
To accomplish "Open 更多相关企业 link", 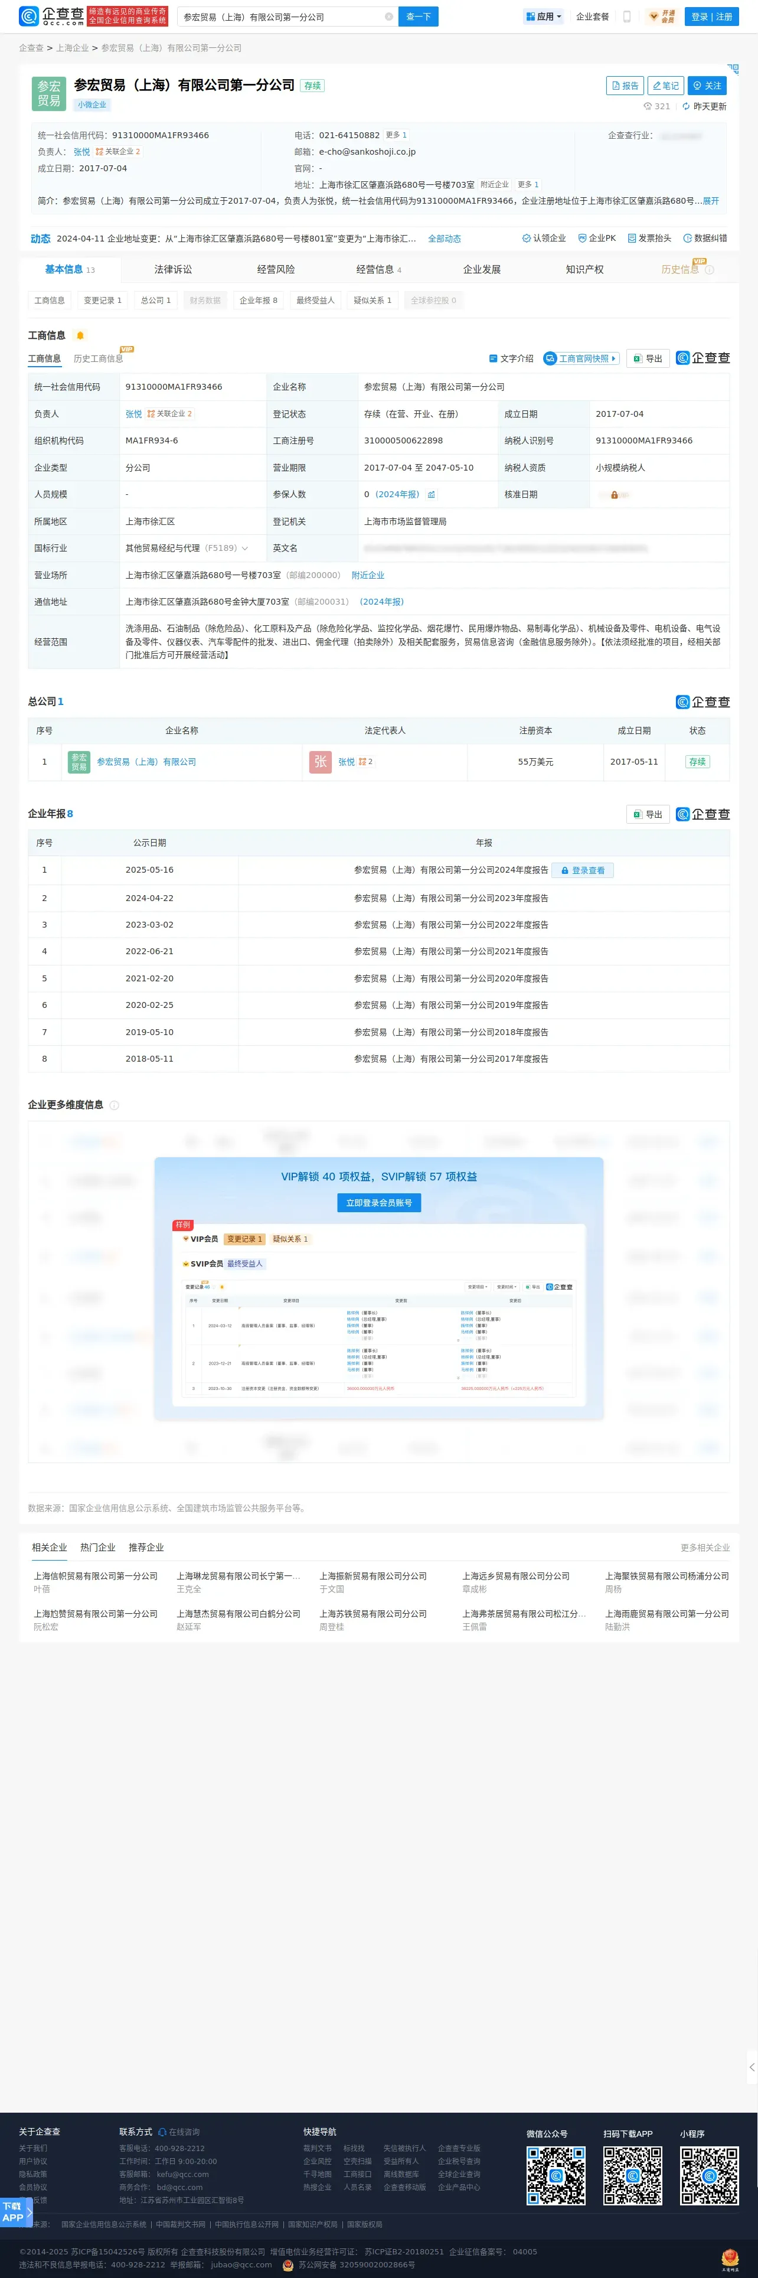I will [x=705, y=1548].
